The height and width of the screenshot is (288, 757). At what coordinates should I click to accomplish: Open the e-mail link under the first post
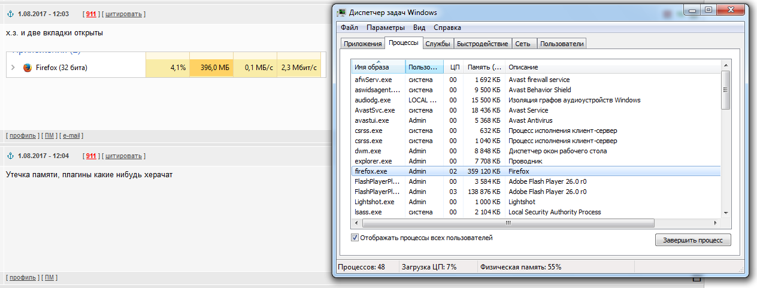[x=71, y=136]
